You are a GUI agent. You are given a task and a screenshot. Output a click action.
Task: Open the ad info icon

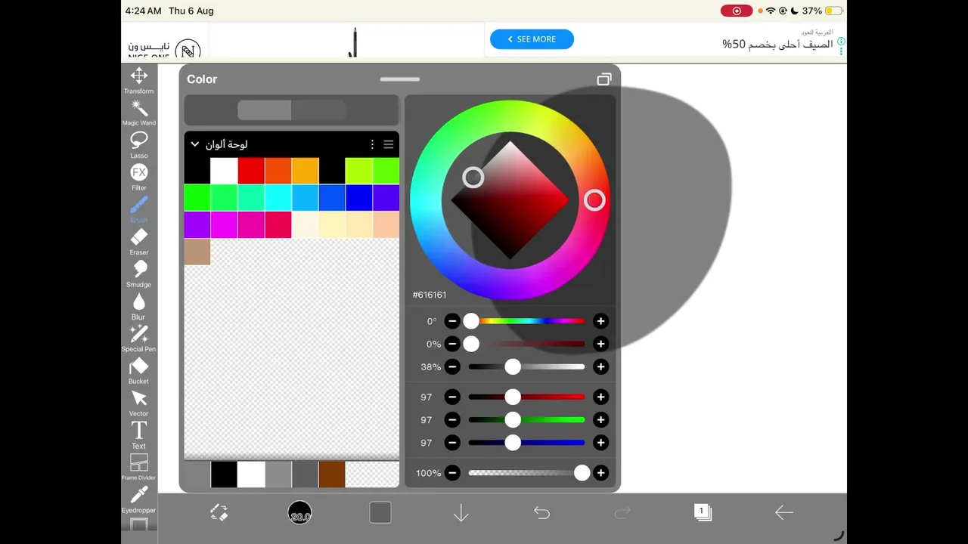[x=841, y=42]
